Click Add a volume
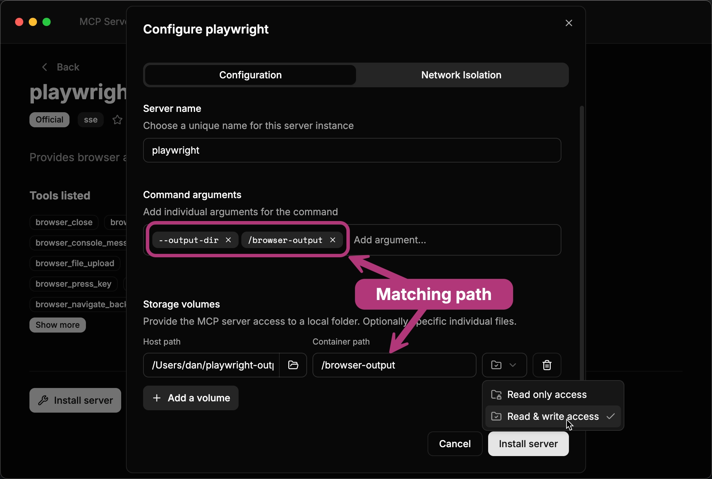 coord(191,398)
